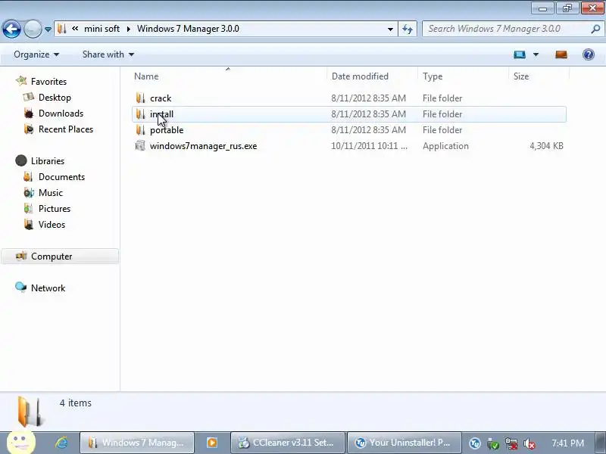This screenshot has height=454, width=606.
Task: Click the large folder icon in details pane
Action: [x=30, y=412]
